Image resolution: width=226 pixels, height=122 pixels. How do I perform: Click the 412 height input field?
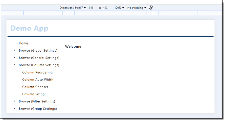(105, 8)
